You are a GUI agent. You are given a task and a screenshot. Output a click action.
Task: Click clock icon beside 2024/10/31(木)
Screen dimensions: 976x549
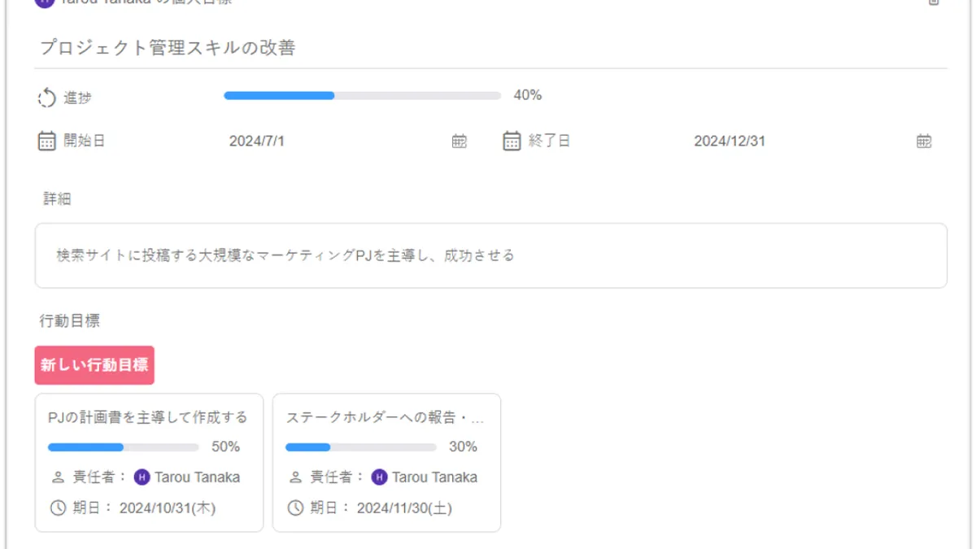click(x=58, y=508)
